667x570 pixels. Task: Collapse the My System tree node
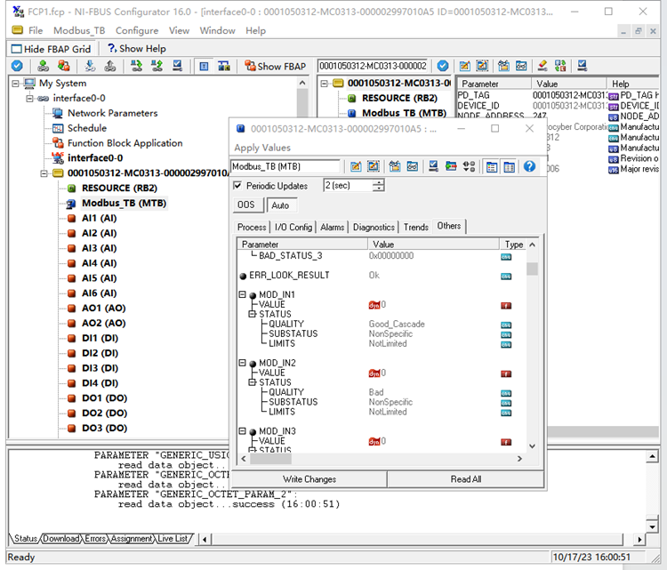[15, 84]
